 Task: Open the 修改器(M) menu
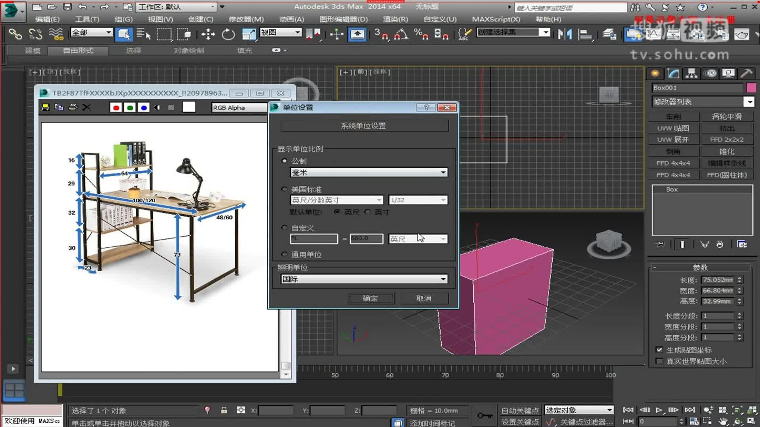(x=246, y=19)
